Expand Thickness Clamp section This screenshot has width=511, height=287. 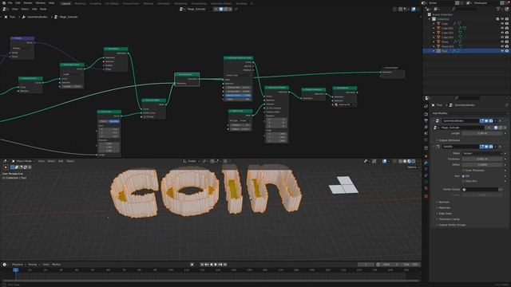[449, 219]
